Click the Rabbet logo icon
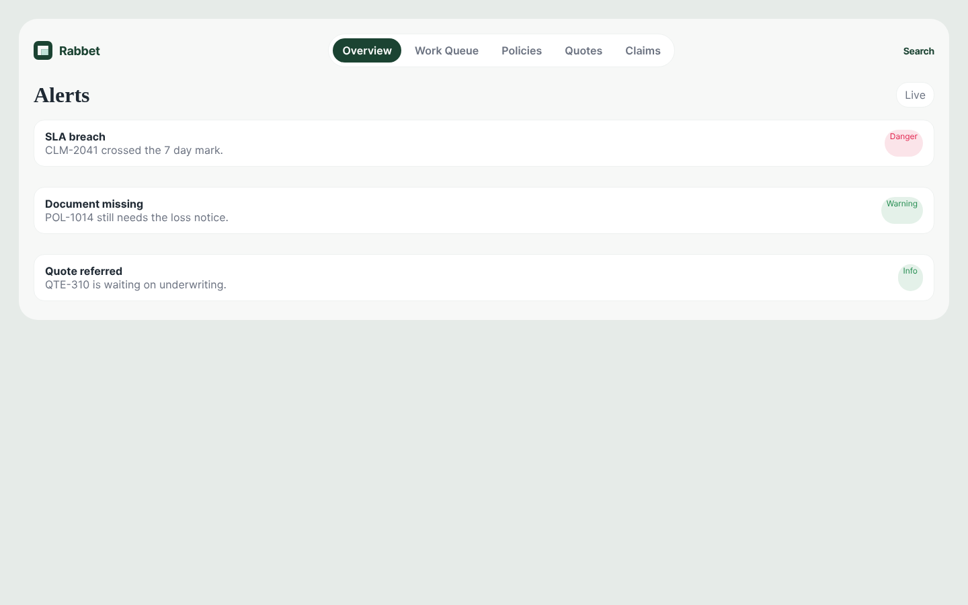Viewport: 968px width, 605px height. click(43, 50)
